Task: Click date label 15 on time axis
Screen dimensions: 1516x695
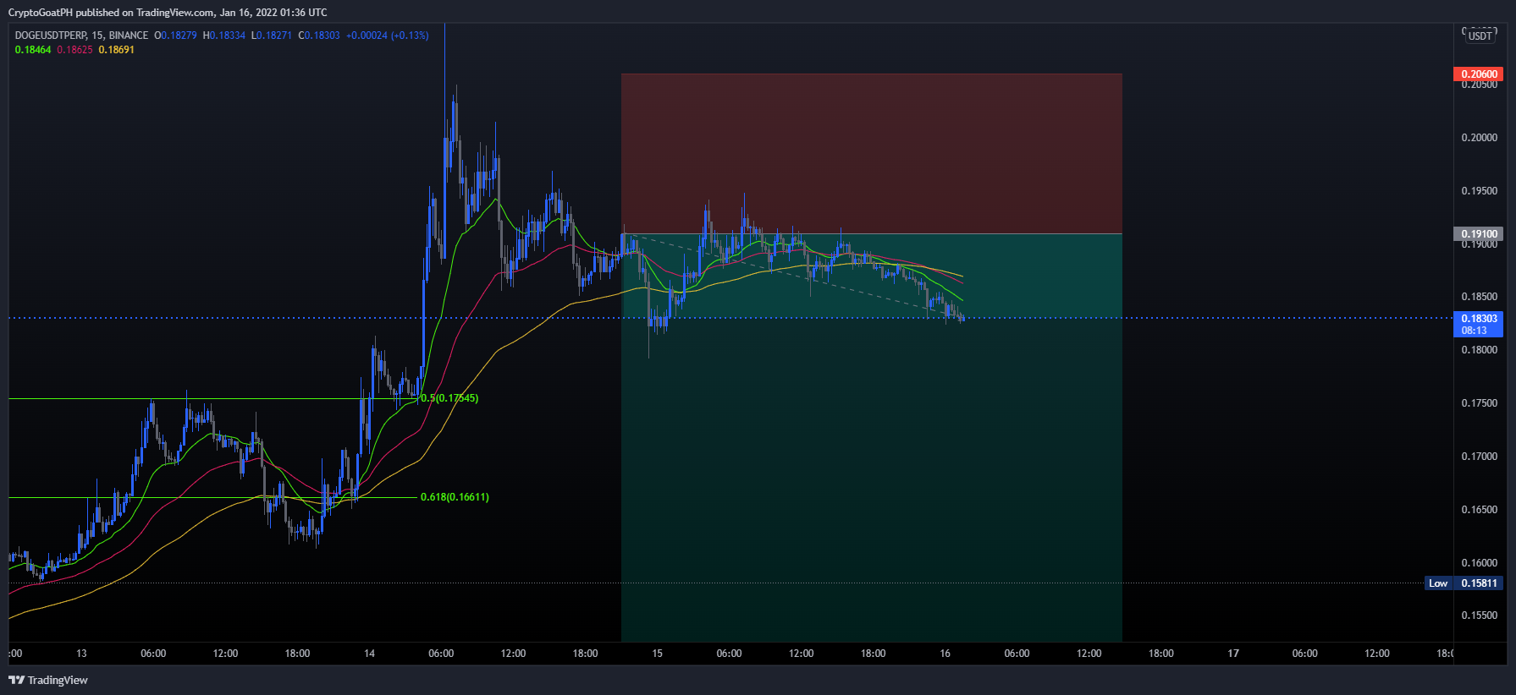Action: (657, 654)
